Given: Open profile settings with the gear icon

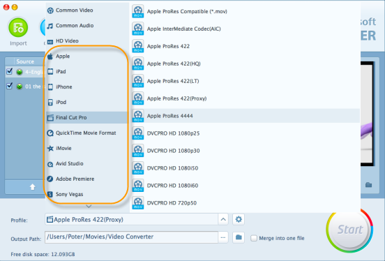Looking at the screenshot, I should (x=239, y=219).
